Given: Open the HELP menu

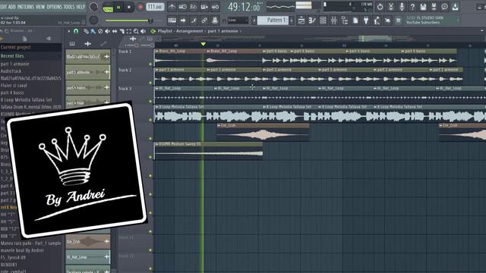Looking at the screenshot, I should pyautogui.click(x=80, y=7).
